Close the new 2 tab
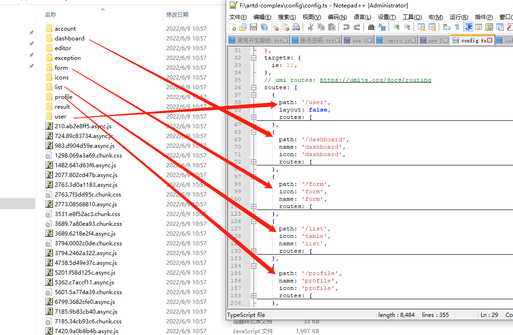 pos(446,40)
